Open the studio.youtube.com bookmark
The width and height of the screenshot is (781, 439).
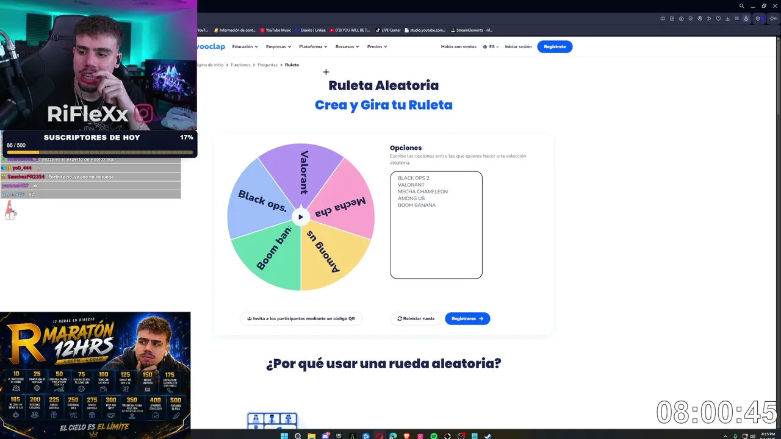point(425,30)
